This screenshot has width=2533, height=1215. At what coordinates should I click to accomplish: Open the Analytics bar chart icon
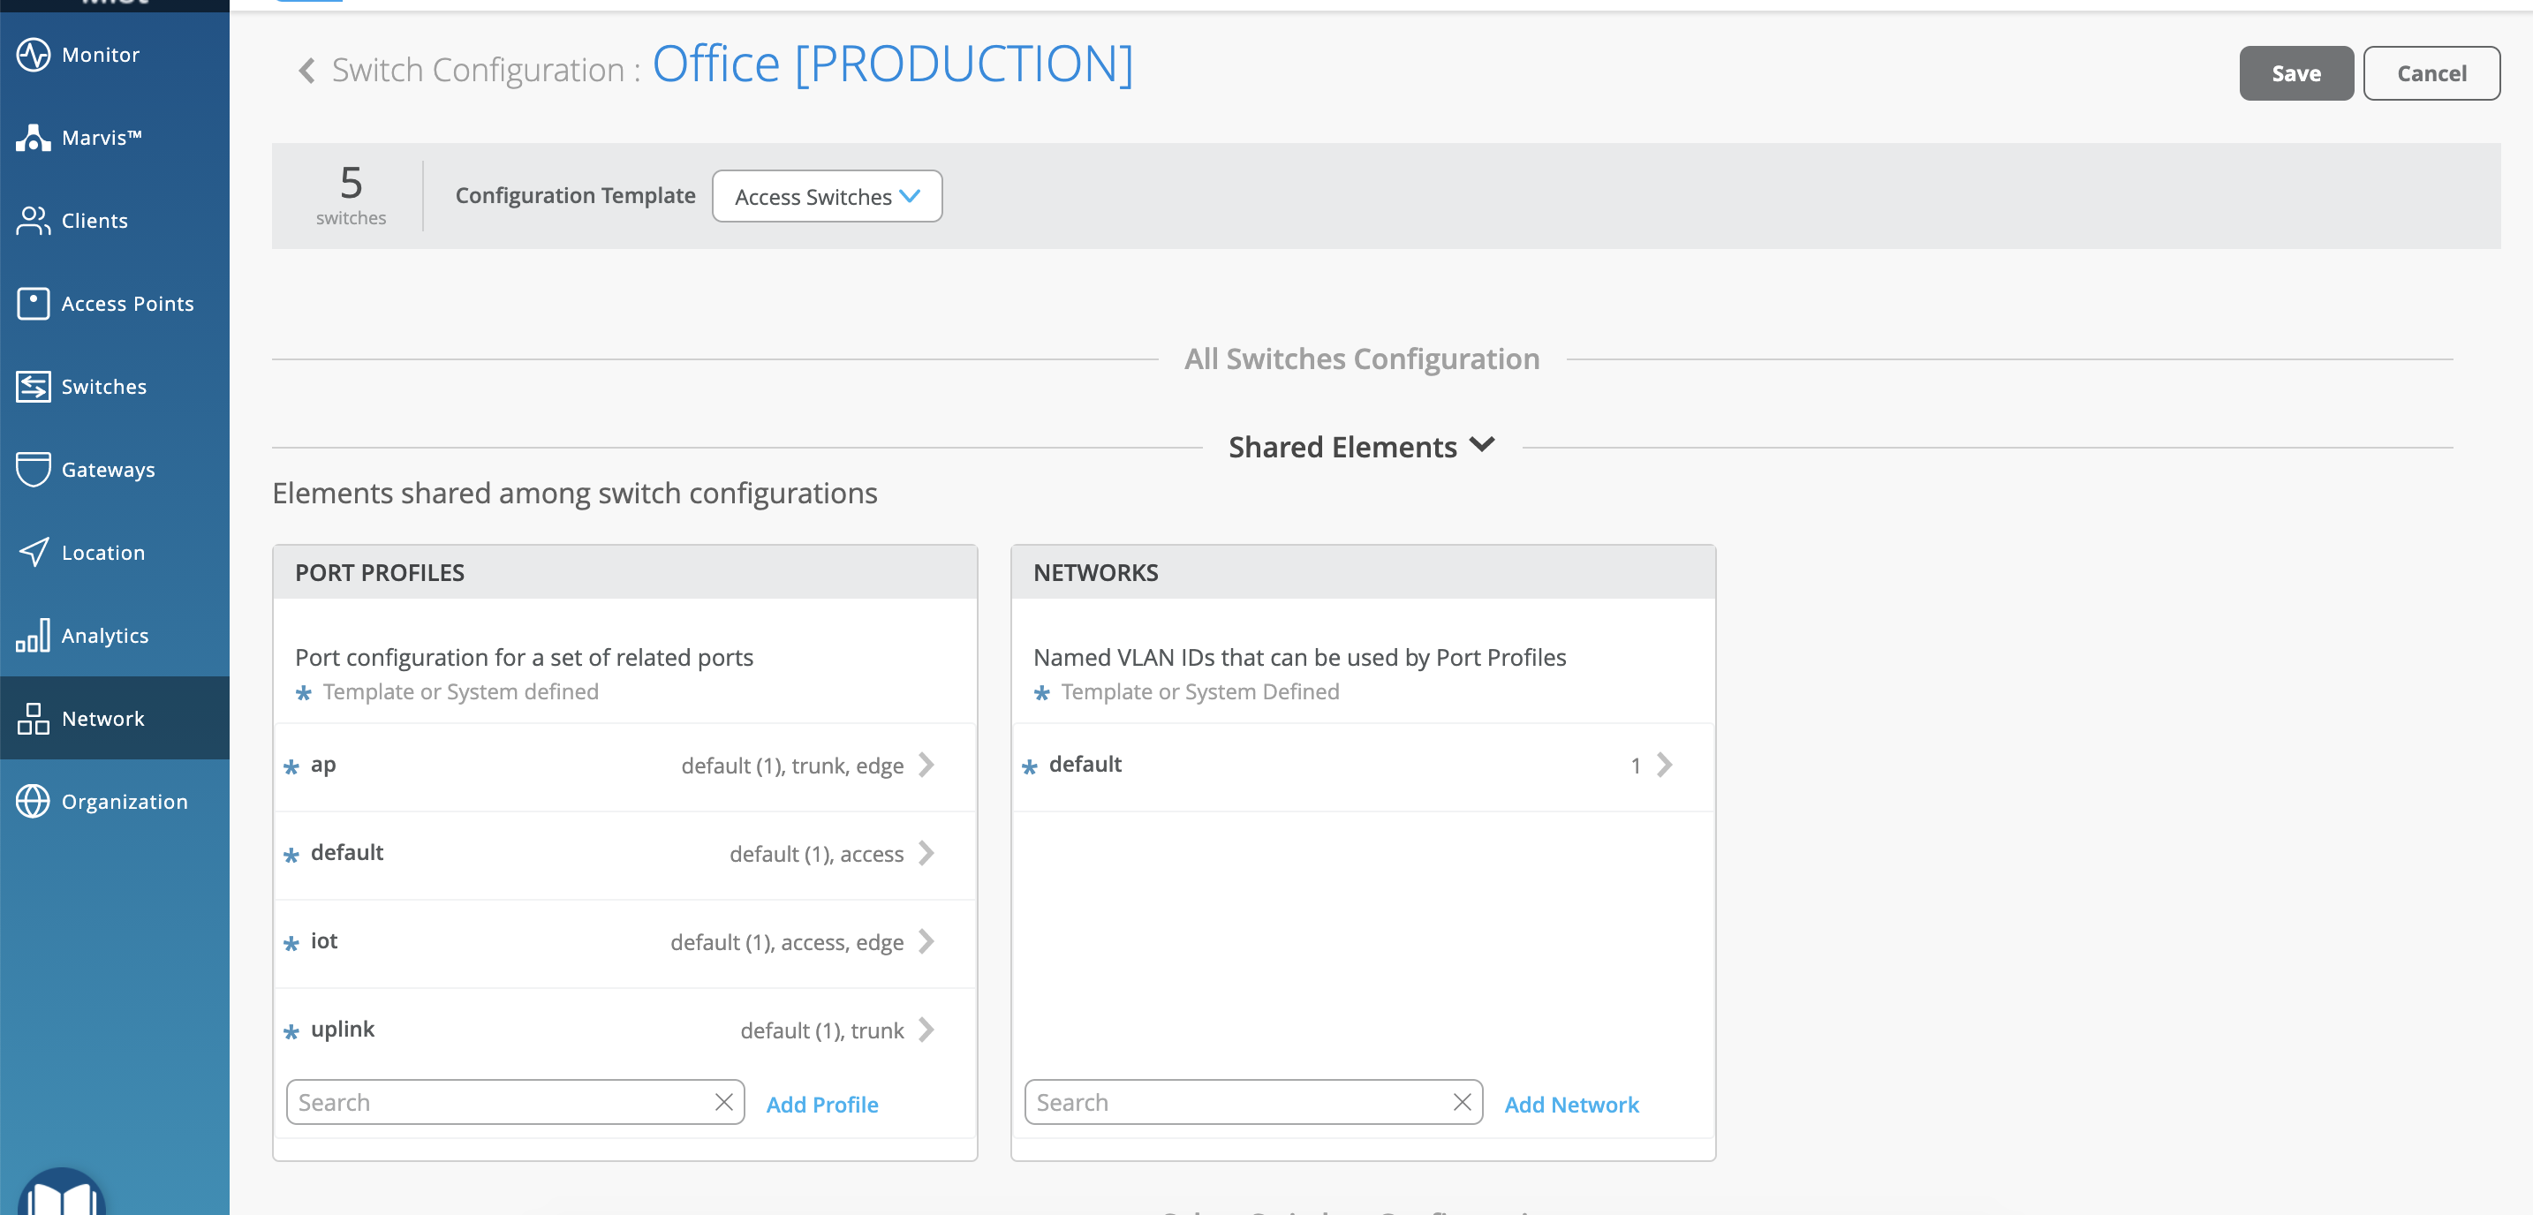tap(34, 636)
